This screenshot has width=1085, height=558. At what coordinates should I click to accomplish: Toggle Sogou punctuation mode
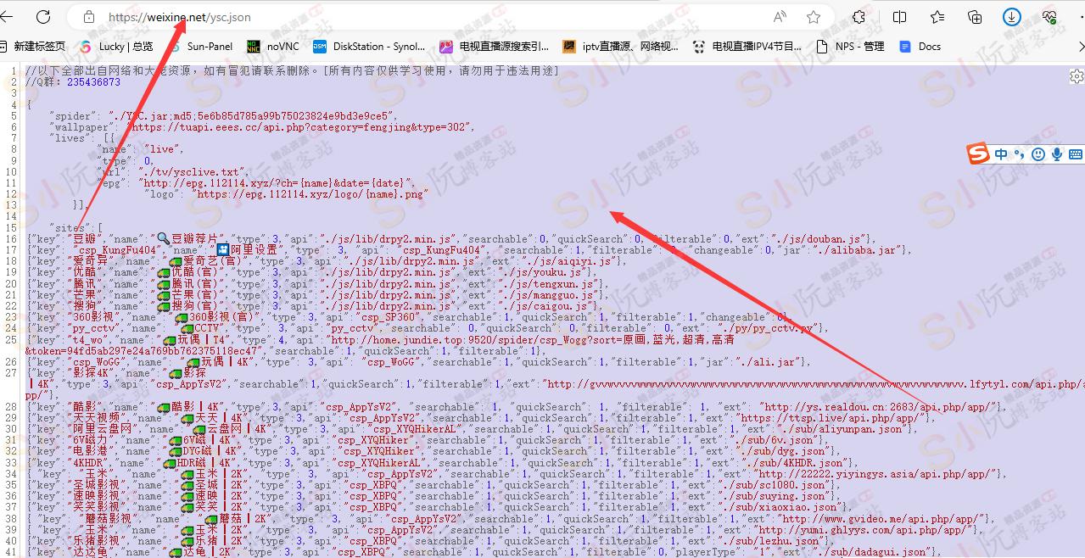click(x=1020, y=153)
